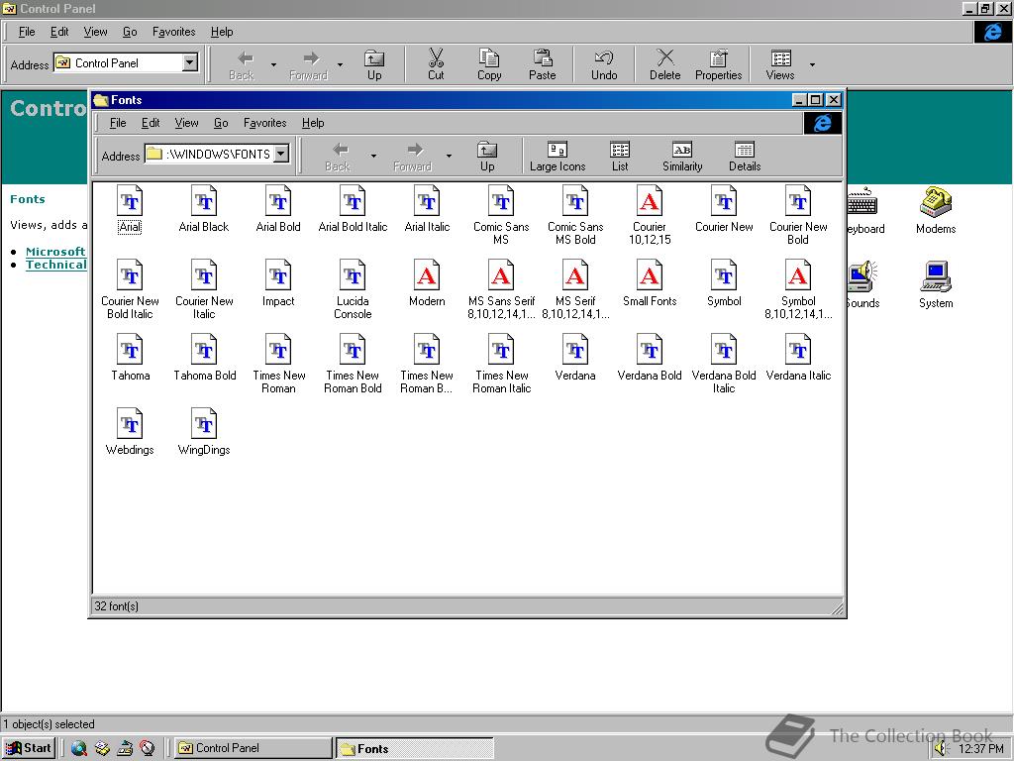Viewport: 1014px width, 761px height.
Task: Switch to Control Panel taskbar button
Action: tap(253, 748)
